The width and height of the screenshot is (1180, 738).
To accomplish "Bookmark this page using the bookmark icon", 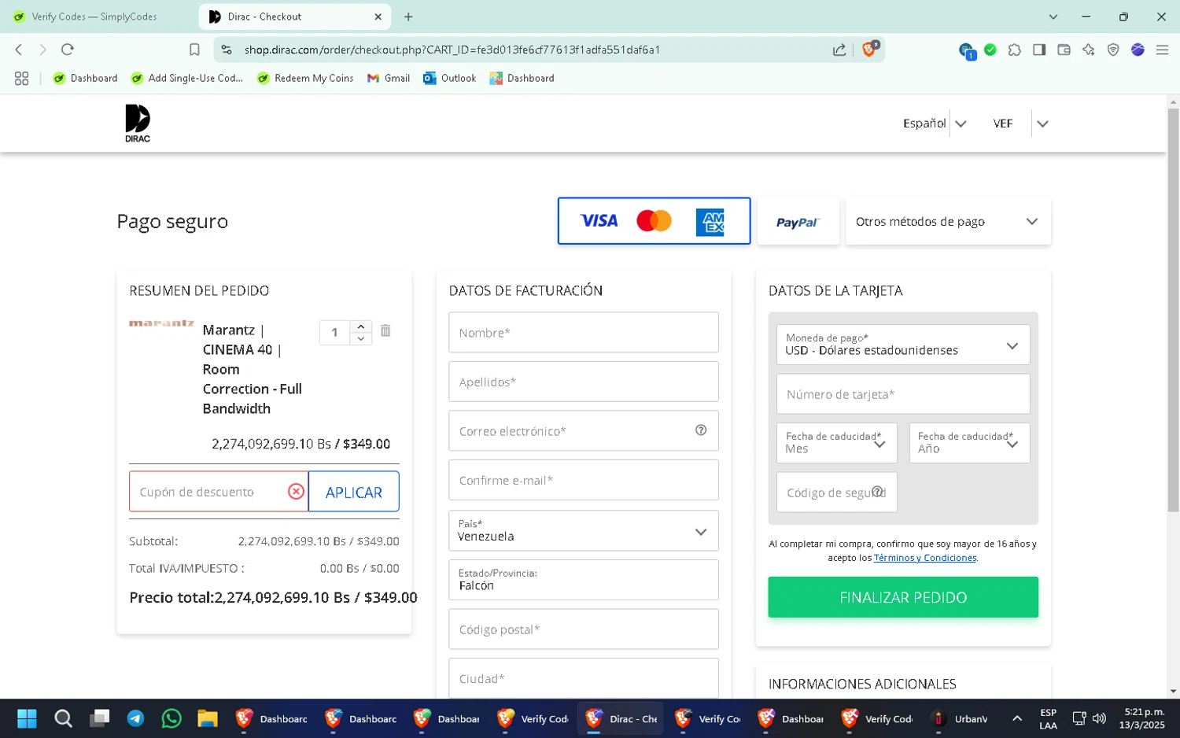I will tap(194, 50).
